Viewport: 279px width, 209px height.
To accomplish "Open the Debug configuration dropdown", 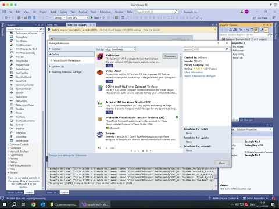I will point(60,17).
